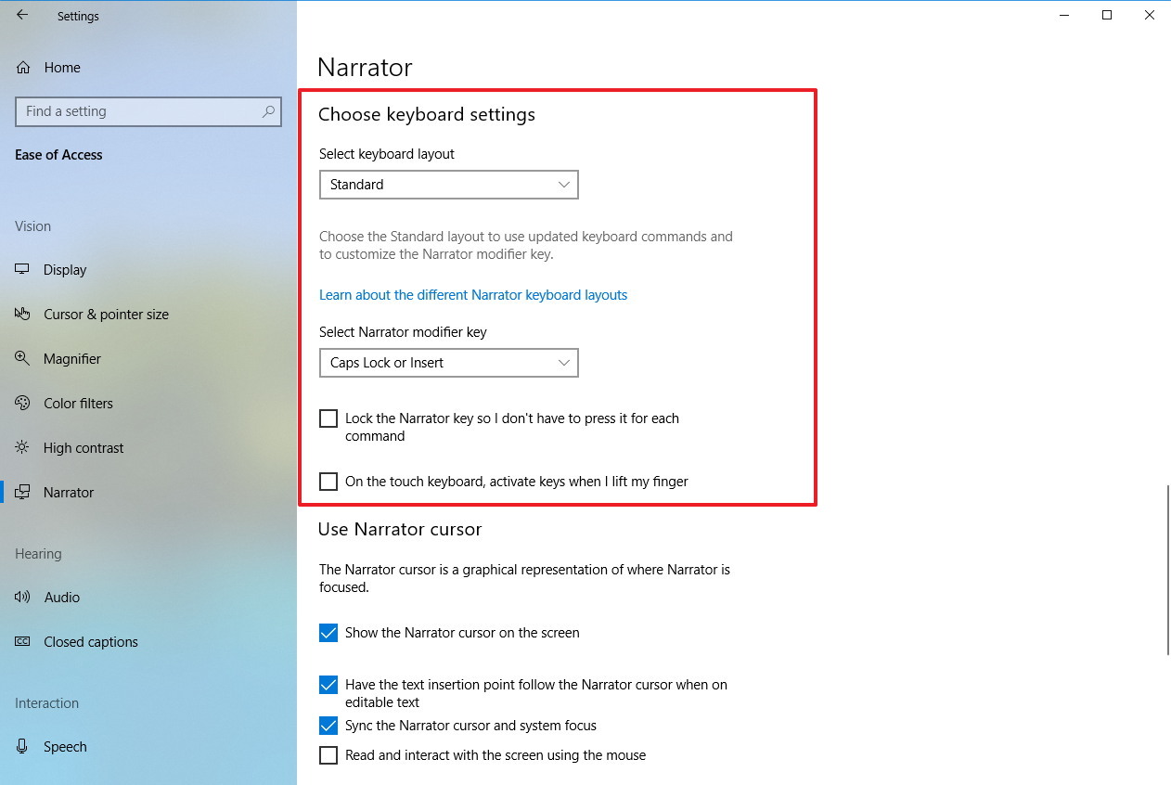
Task: Enable activate keys when I lift finger
Action: pyautogui.click(x=328, y=482)
